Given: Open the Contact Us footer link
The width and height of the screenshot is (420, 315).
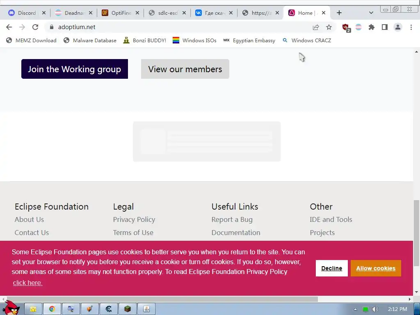Looking at the screenshot, I should point(32,233).
